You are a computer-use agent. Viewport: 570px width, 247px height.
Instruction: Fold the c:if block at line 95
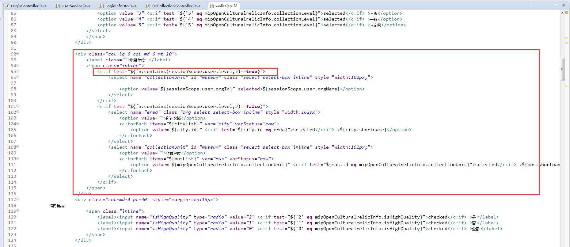pos(18,71)
